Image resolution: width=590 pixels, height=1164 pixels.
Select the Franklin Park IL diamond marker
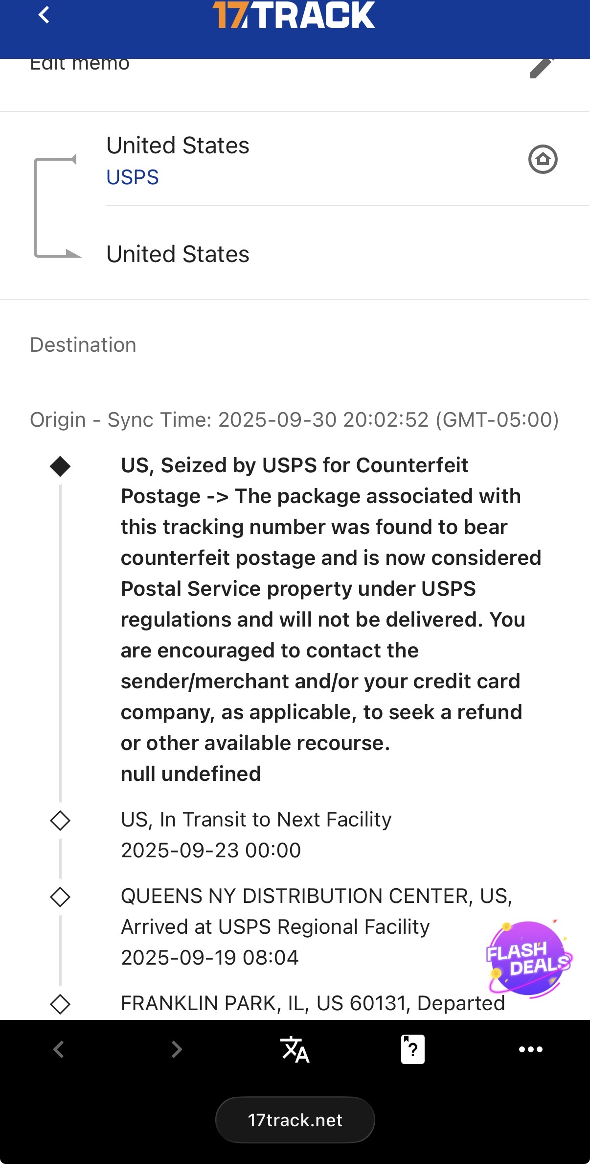coord(60,1004)
